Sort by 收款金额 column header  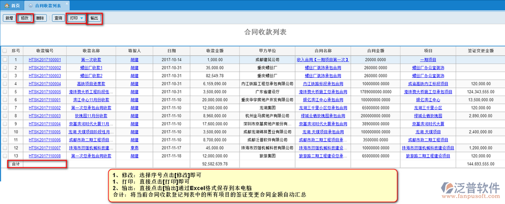tap(215, 51)
